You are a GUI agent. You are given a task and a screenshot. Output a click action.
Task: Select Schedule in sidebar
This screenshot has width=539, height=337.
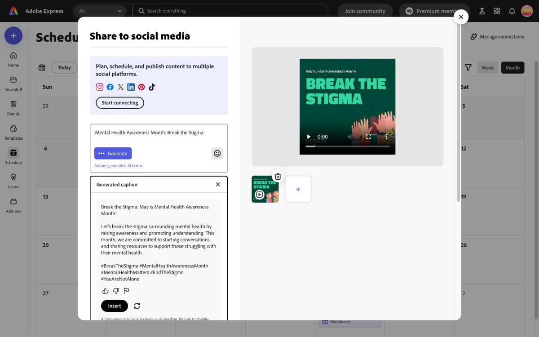tap(13, 156)
